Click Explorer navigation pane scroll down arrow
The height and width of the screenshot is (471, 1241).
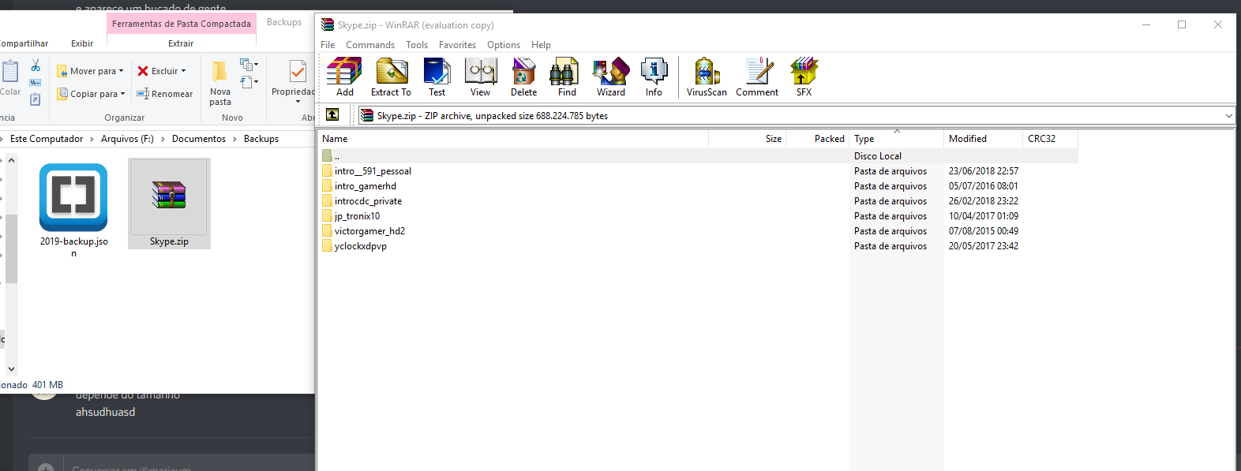(11, 368)
